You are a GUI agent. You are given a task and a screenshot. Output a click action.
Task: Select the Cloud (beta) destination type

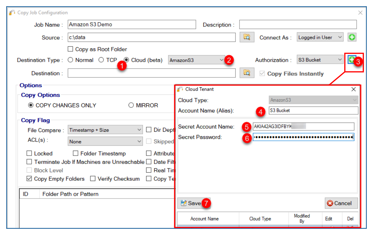click(126, 60)
